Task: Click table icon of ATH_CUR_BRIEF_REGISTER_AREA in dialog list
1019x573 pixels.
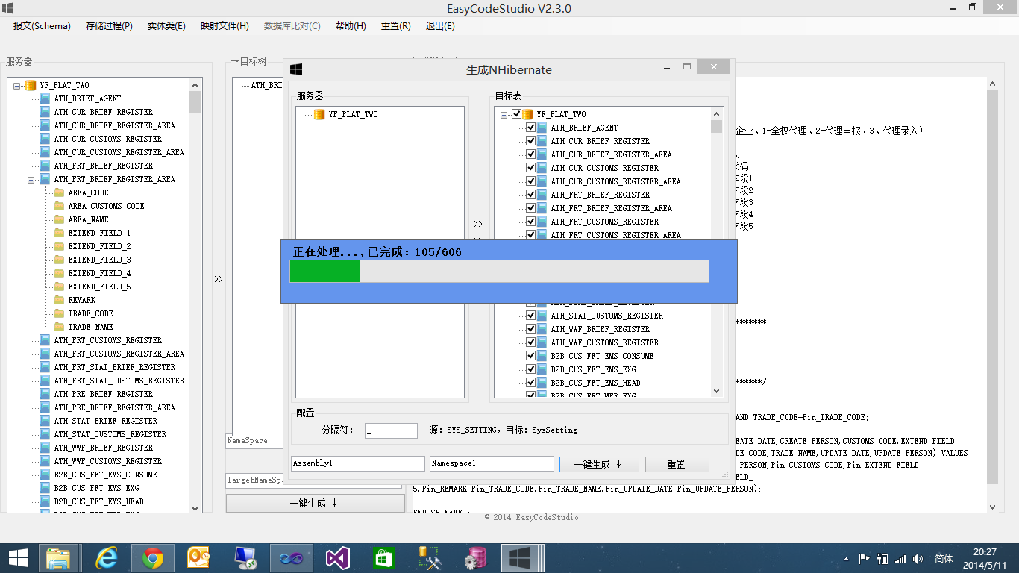Action: [x=542, y=154]
